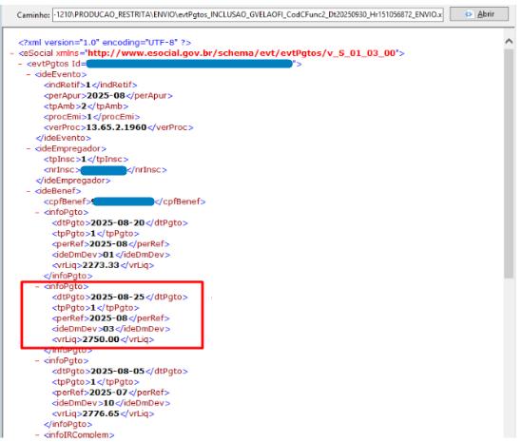Collapse the infoIRComplem node
Image resolution: width=522 pixels, height=442 pixels.
[37, 435]
